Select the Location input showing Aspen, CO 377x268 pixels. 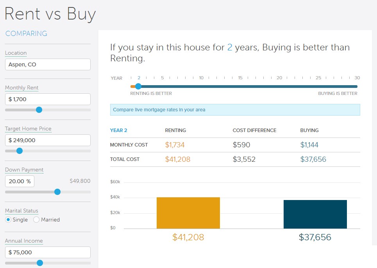[48, 64]
